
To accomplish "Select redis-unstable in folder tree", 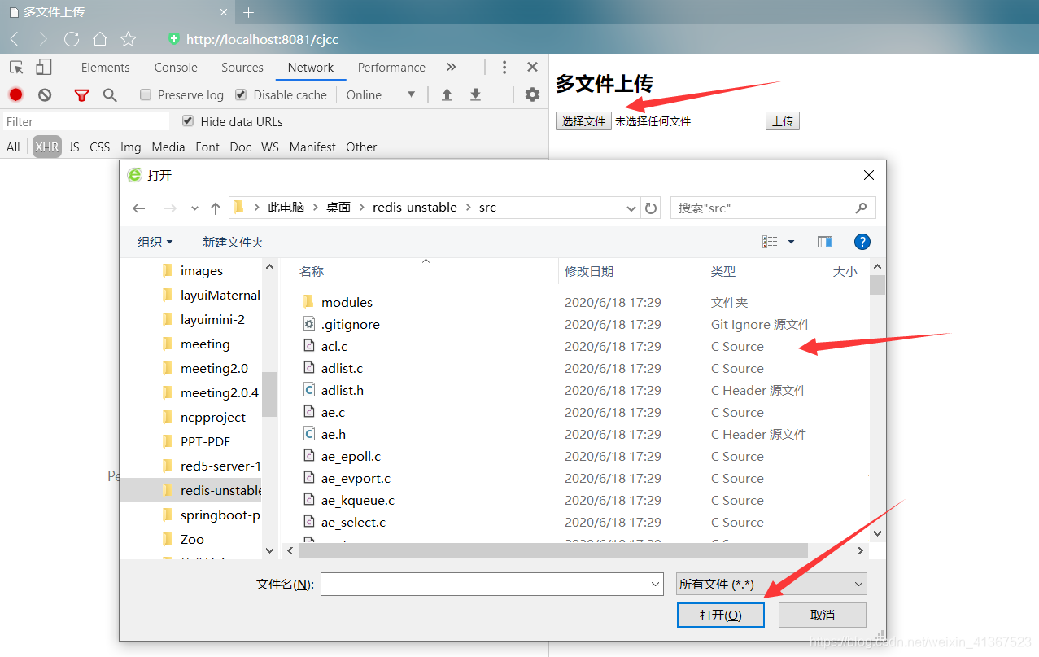I will click(x=191, y=490).
